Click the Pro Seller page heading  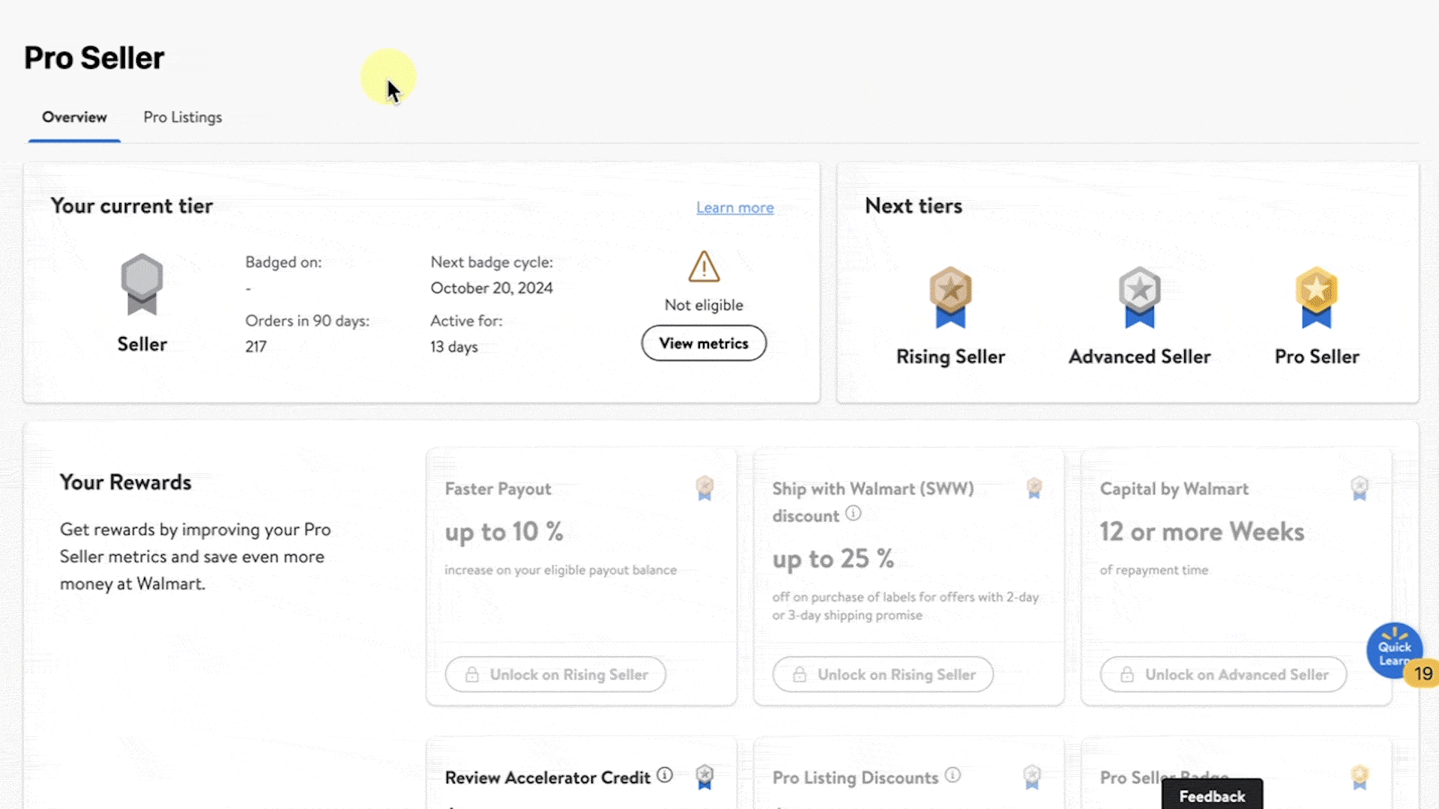pos(94,58)
